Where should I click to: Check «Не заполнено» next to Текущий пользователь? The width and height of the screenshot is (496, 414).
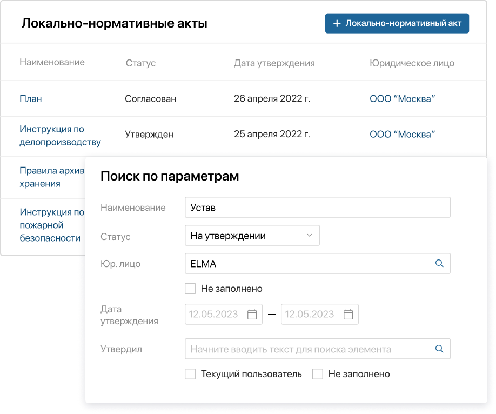click(x=318, y=373)
